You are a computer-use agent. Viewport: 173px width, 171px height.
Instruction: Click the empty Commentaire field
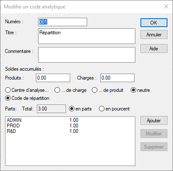point(87,55)
